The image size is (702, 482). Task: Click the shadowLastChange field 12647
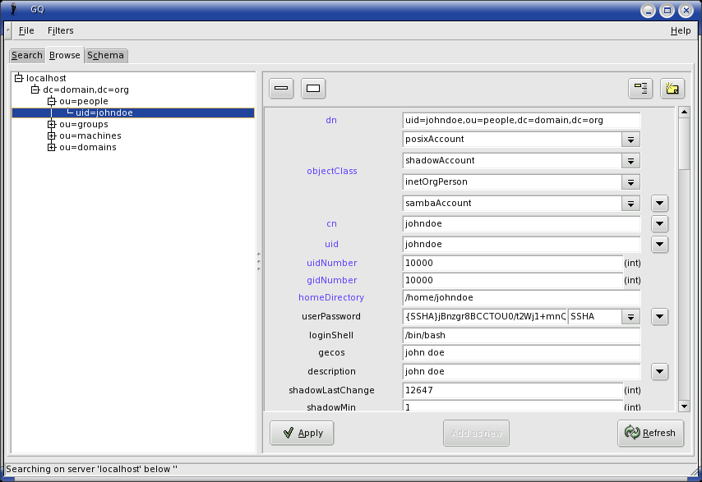[x=513, y=391]
